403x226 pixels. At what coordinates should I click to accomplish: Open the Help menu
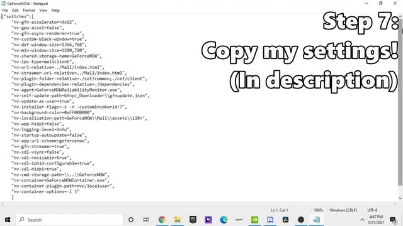click(x=55, y=10)
